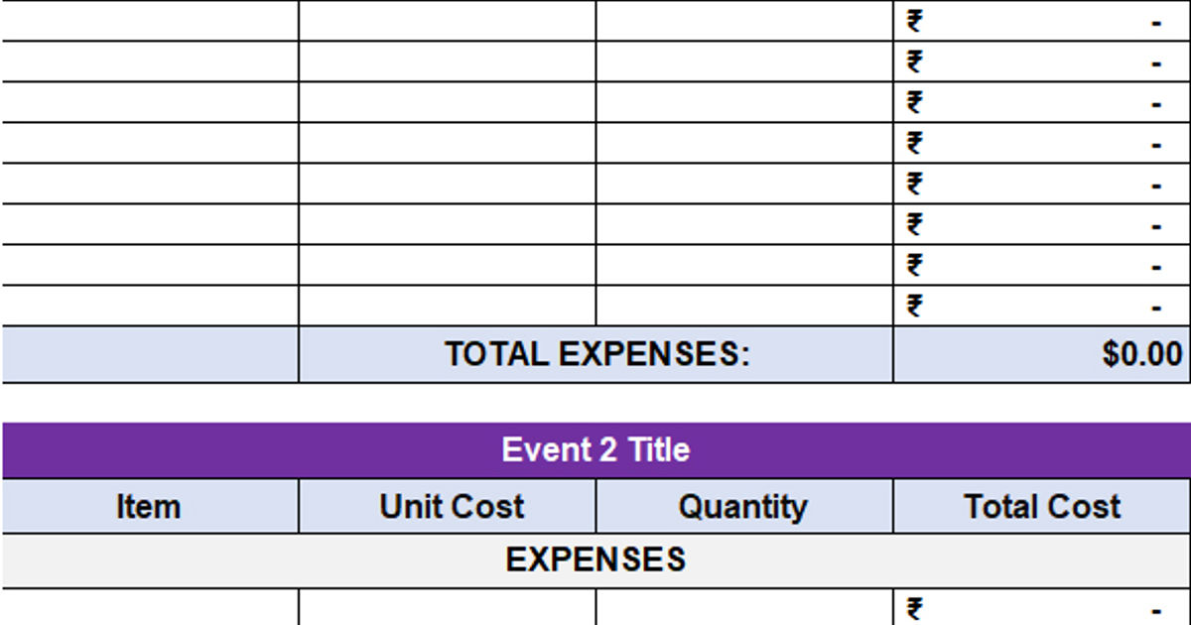The width and height of the screenshot is (1191, 625).
Task: Click the gray "EXPENSES" section row
Action: pyautogui.click(x=595, y=561)
